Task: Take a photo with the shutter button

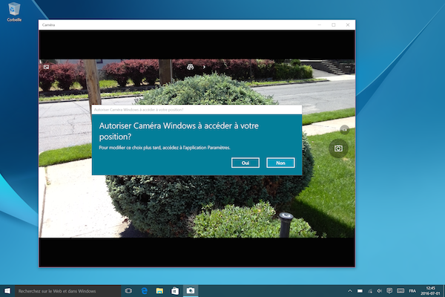Action: [338, 148]
